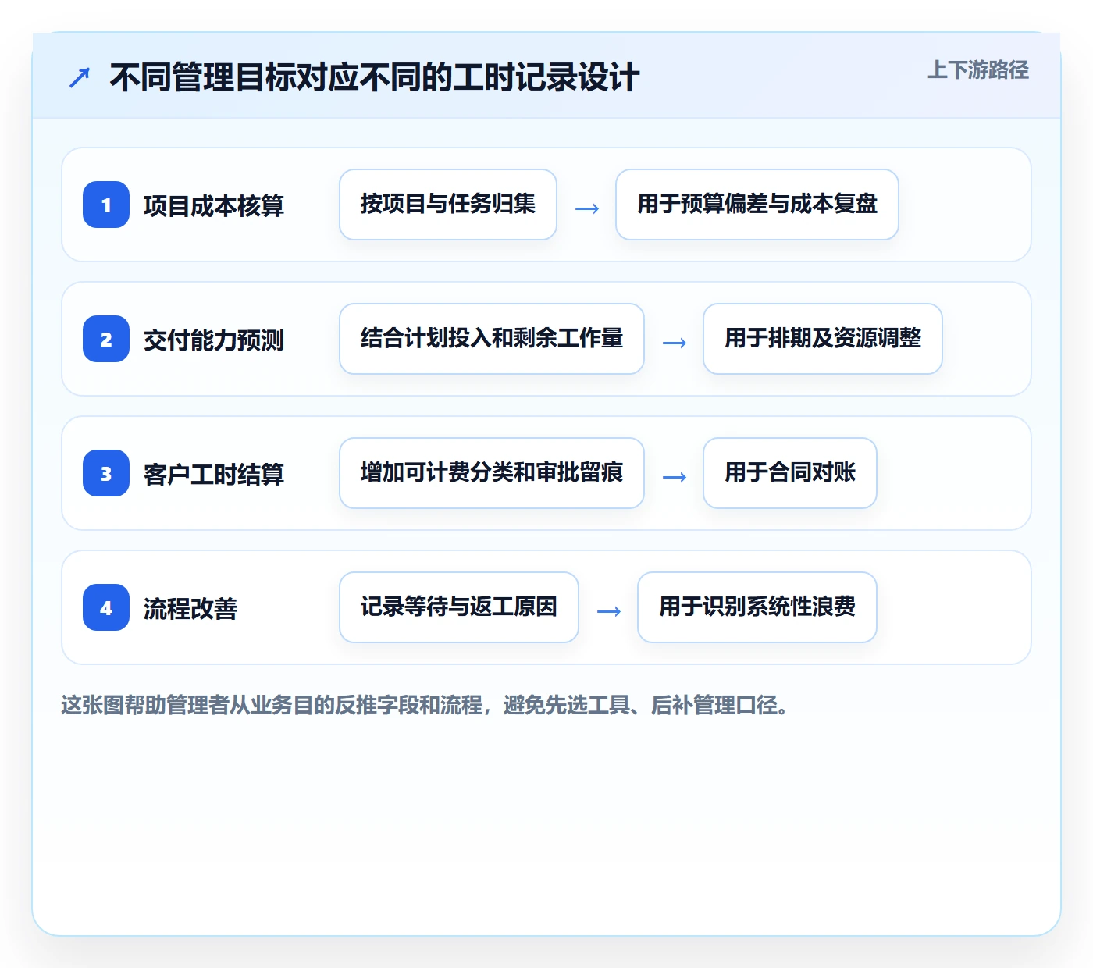Click the 用于识别系统性浪费 box
The width and height of the screenshot is (1093, 968).
click(757, 607)
